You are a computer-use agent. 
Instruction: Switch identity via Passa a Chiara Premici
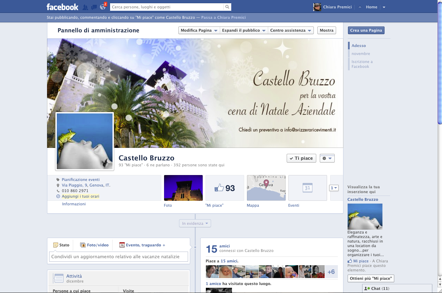[223, 17]
